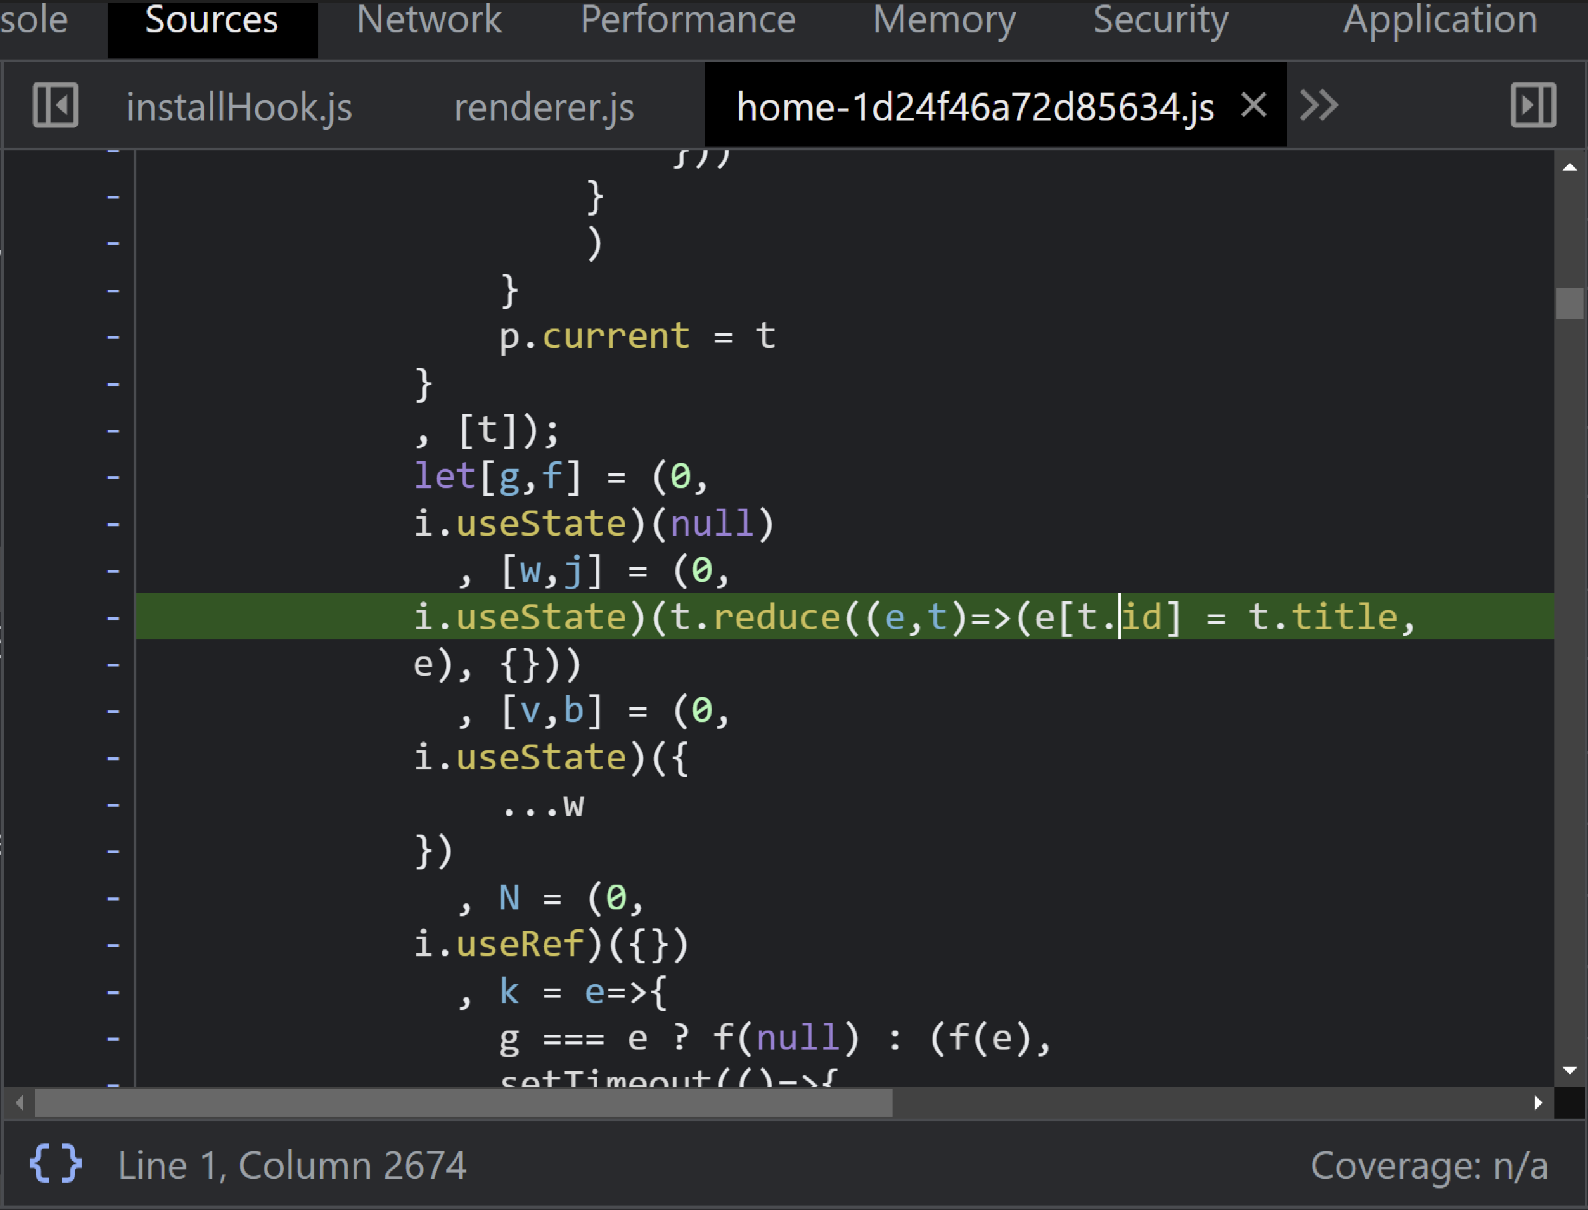This screenshot has width=1588, height=1210.
Task: Click the horizontal scrollbar right arrow
Action: coord(1538,1103)
